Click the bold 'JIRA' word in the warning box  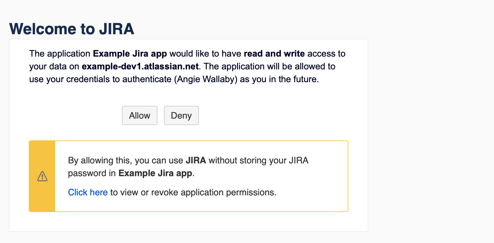[x=196, y=160]
